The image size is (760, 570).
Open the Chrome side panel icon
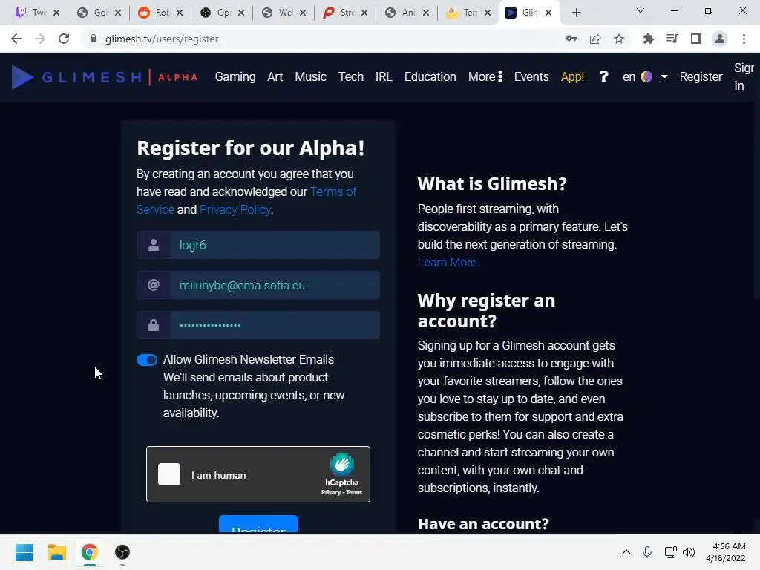coord(696,39)
